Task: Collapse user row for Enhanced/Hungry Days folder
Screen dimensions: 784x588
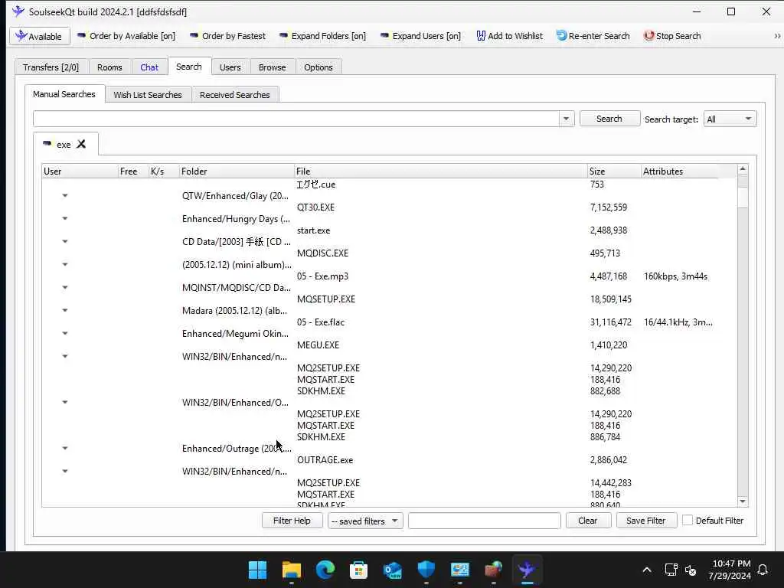Action: tap(65, 218)
